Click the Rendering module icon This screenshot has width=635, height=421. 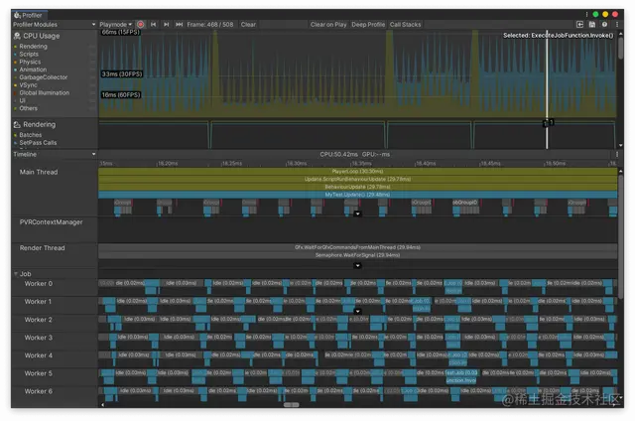coord(17,124)
